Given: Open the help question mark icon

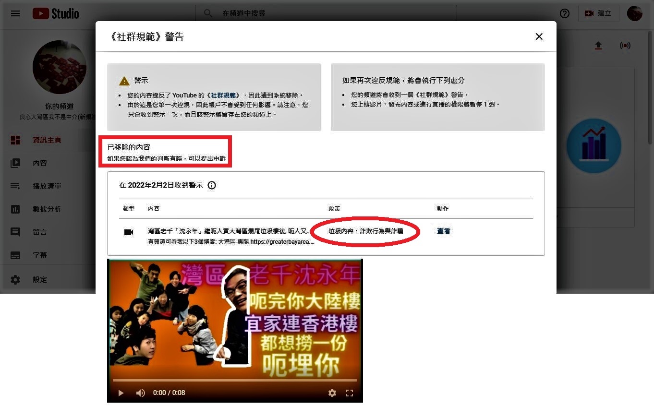Looking at the screenshot, I should [565, 13].
